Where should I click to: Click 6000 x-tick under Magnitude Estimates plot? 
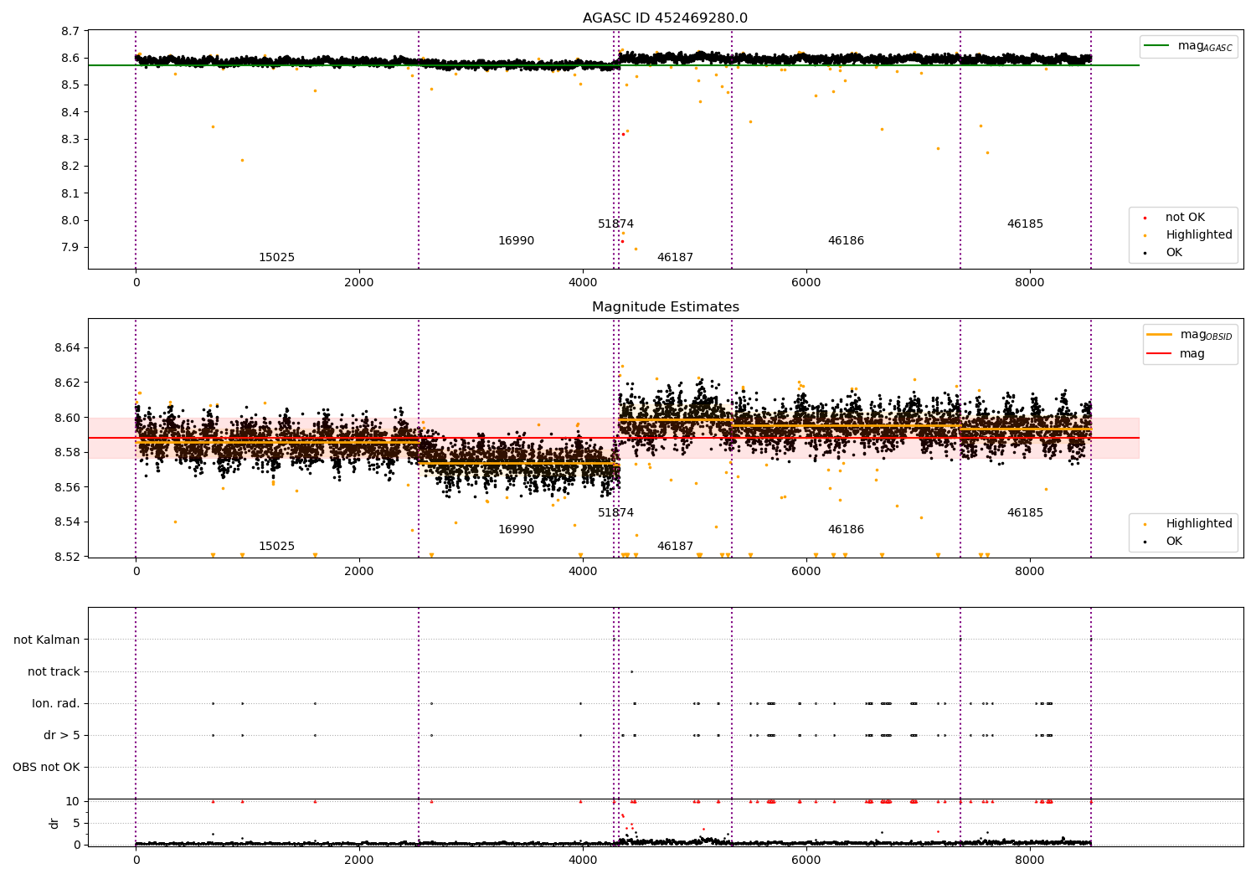click(806, 572)
